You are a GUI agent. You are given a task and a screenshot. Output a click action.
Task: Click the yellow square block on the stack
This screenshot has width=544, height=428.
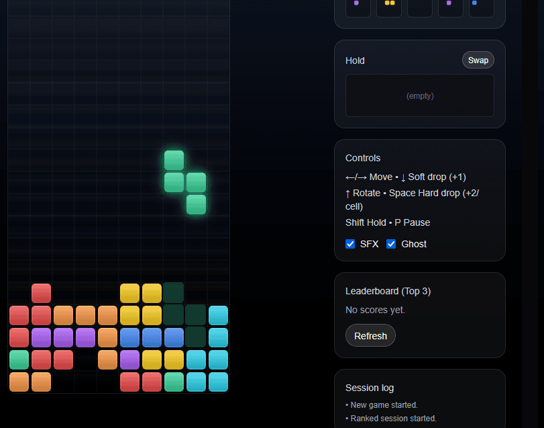141,304
